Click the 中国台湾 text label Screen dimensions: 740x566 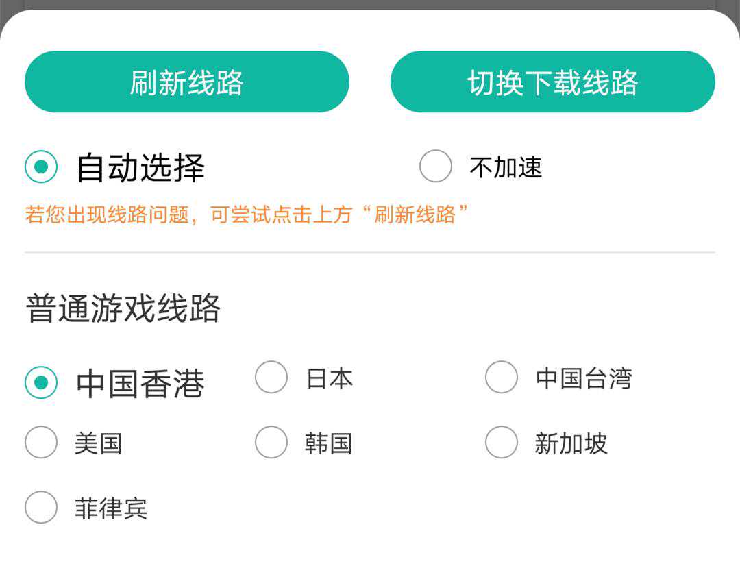(x=584, y=378)
